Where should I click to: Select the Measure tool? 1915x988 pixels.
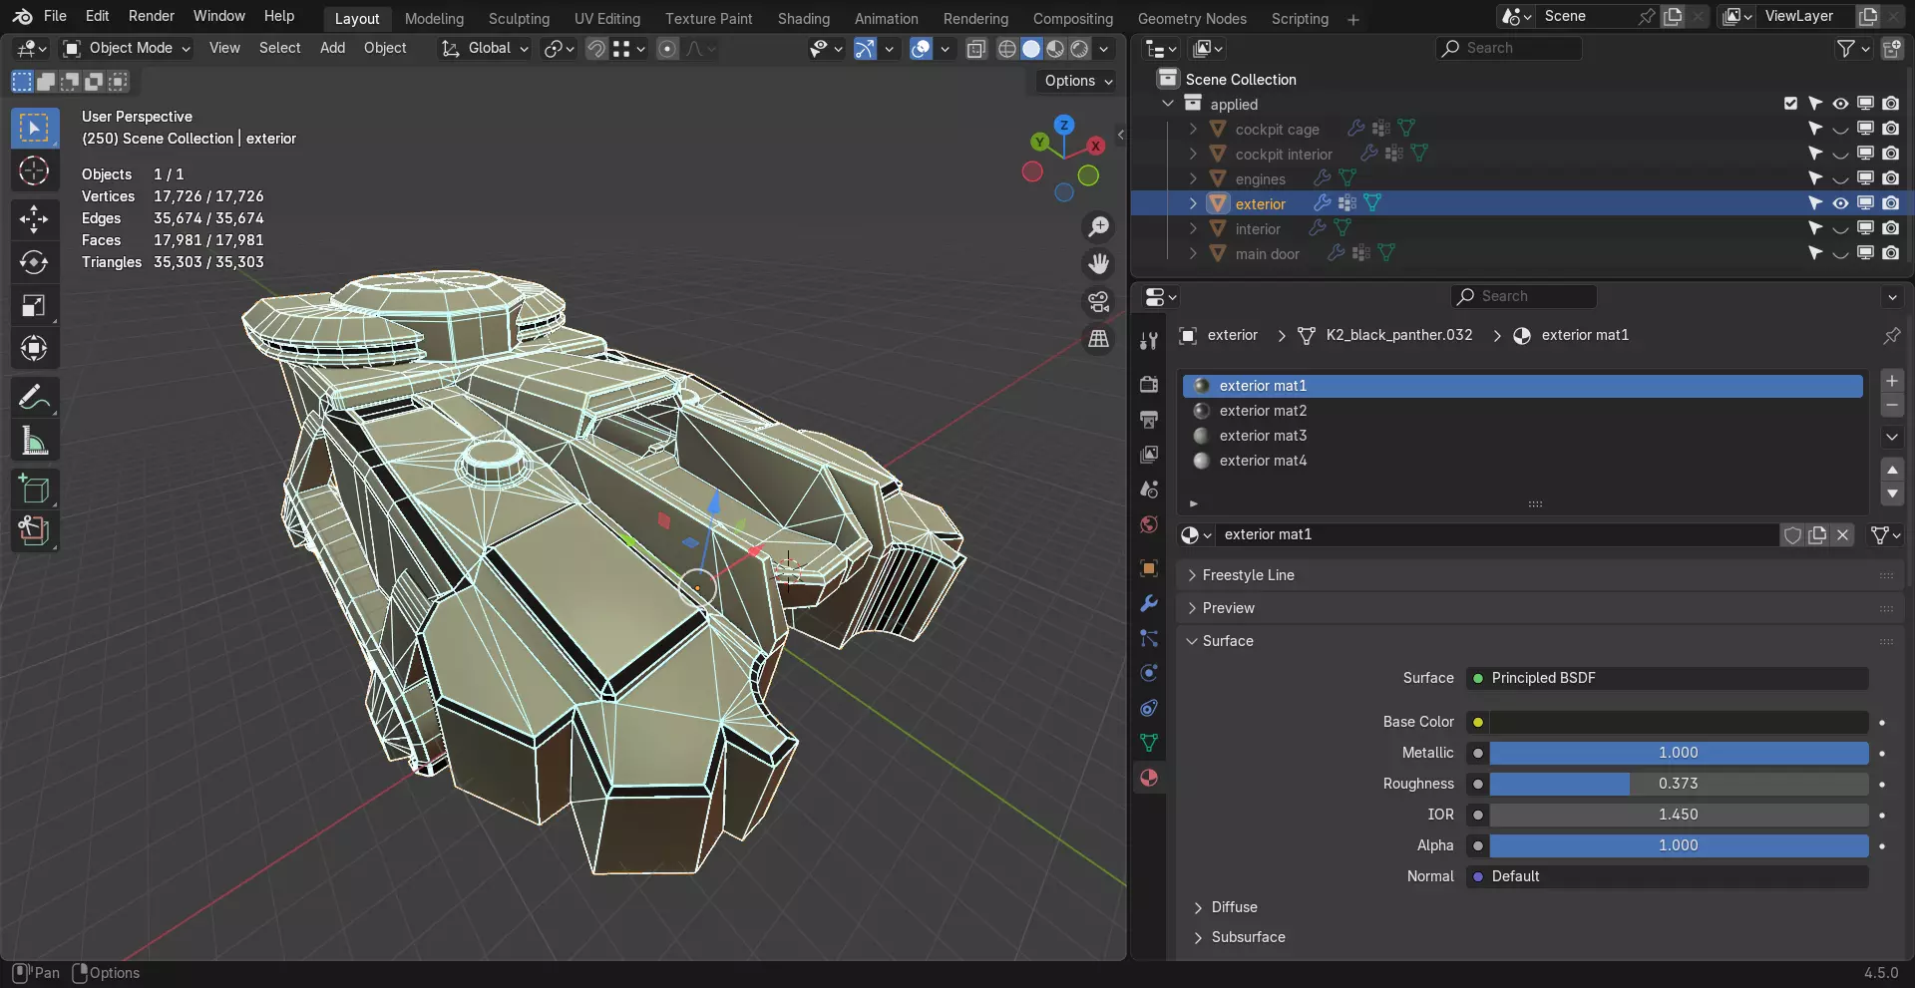pos(34,441)
